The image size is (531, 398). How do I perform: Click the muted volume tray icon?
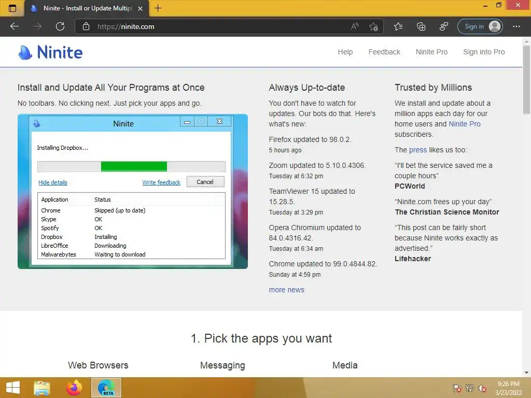point(482,388)
